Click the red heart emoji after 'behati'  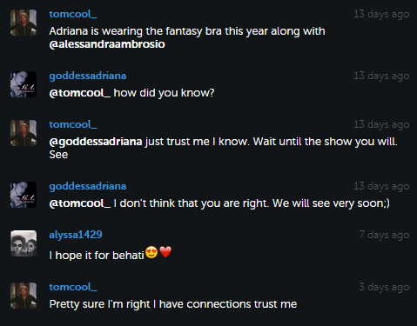click(x=165, y=252)
